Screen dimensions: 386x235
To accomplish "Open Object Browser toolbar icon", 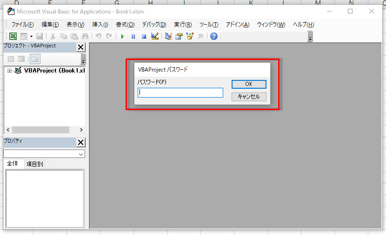I will pos(190,36).
